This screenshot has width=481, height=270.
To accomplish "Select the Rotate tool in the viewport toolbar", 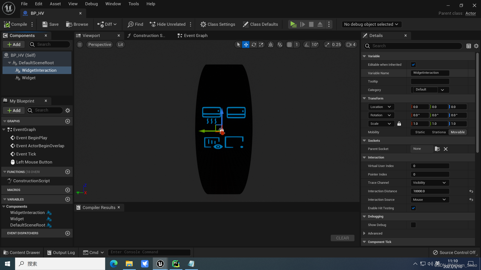I will tap(254, 44).
